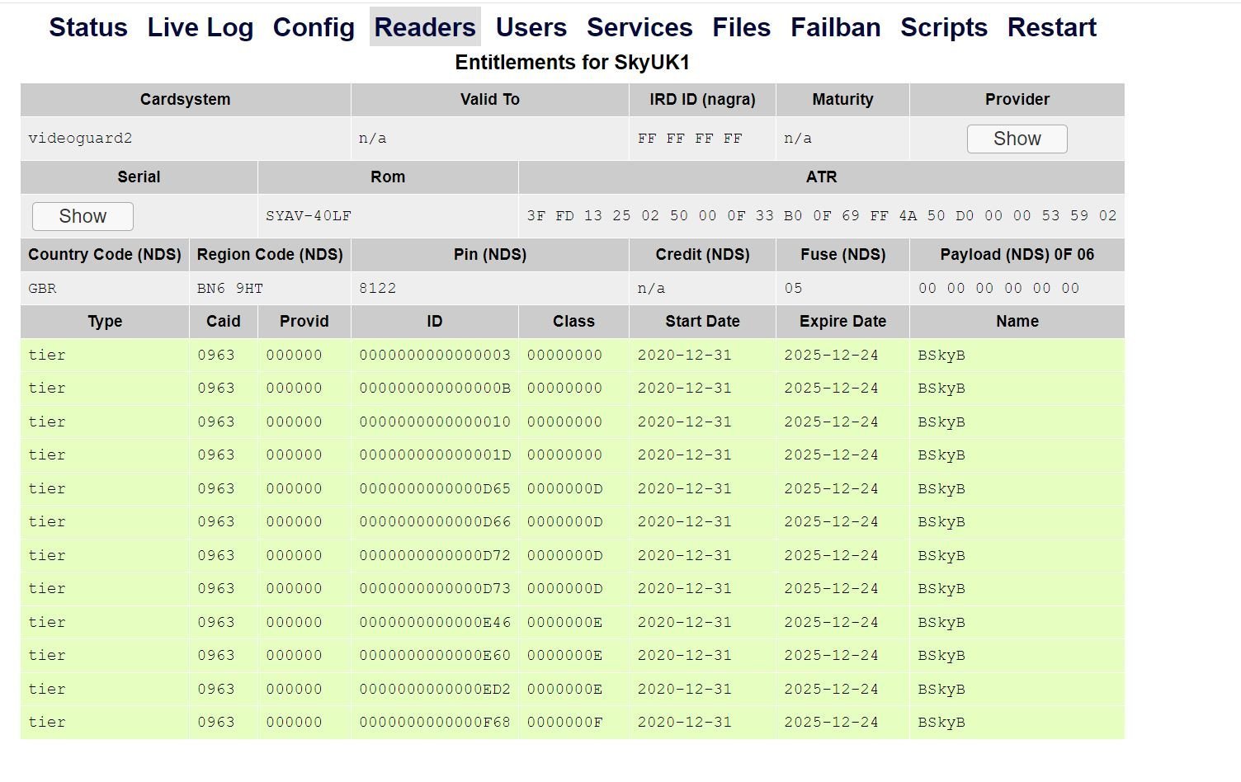
Task: Select the Readers tab
Action: [x=425, y=27]
